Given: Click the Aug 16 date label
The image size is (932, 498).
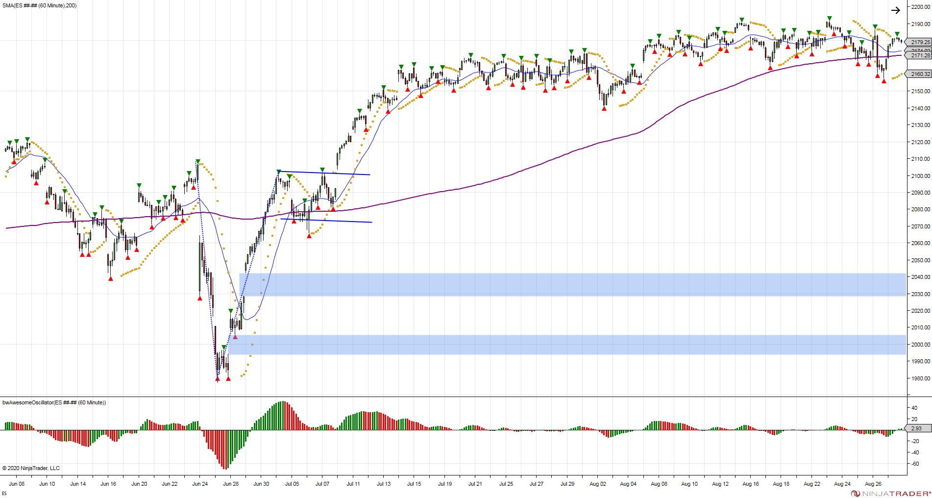Looking at the screenshot, I should (x=751, y=484).
